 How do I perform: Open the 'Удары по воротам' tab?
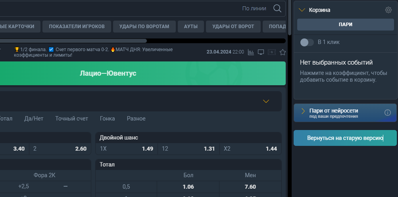tap(144, 27)
